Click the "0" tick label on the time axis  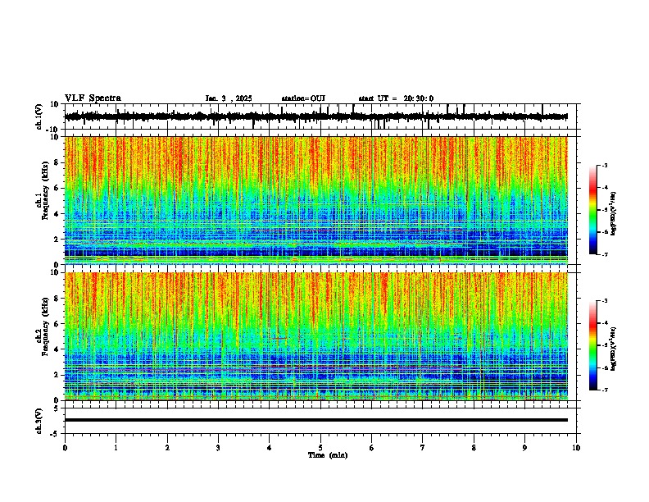click(x=65, y=448)
